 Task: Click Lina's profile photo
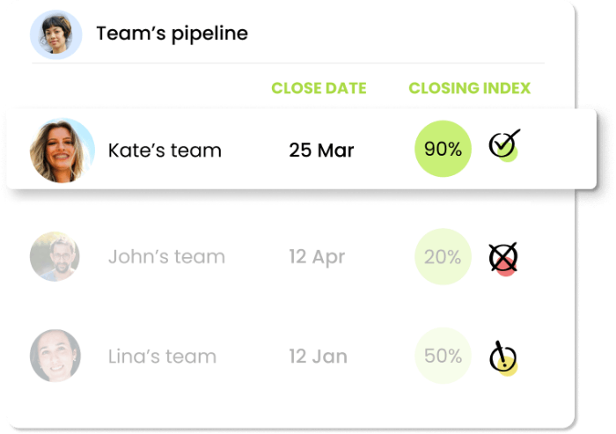55,356
